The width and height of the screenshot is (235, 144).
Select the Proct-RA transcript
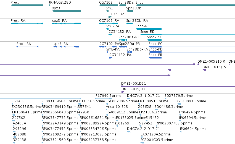point(27,23)
